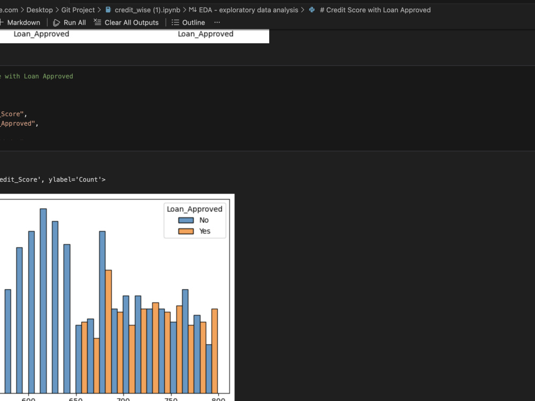The width and height of the screenshot is (535, 401).
Task: Click the orange Yes legend swatch
Action: [x=186, y=231]
